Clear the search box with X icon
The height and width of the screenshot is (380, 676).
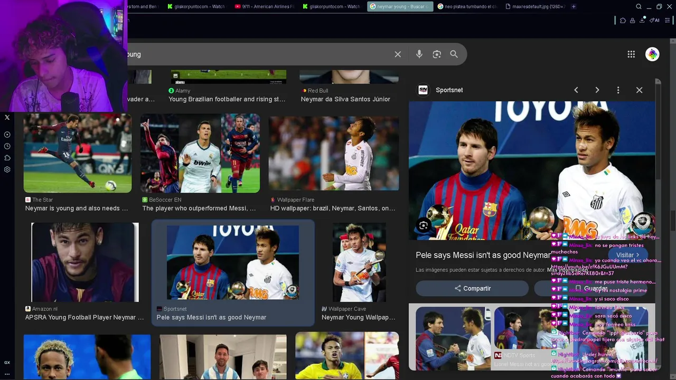[x=398, y=54]
